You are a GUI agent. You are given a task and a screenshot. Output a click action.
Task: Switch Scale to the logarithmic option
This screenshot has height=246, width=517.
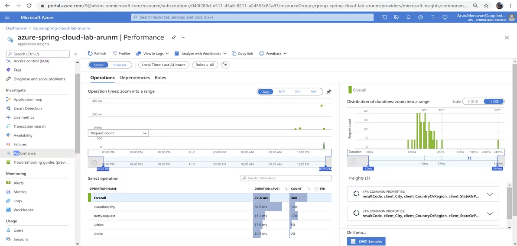tap(494, 101)
